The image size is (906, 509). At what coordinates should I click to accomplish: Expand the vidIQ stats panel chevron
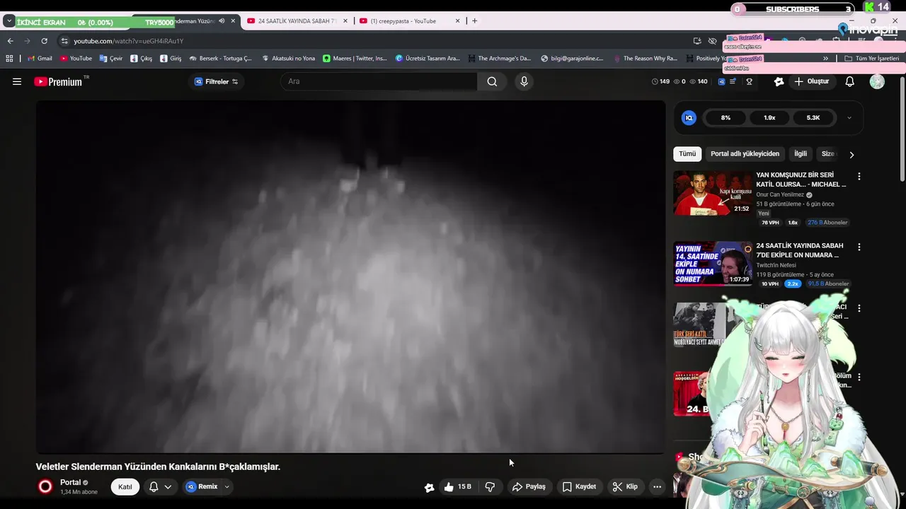click(x=849, y=118)
